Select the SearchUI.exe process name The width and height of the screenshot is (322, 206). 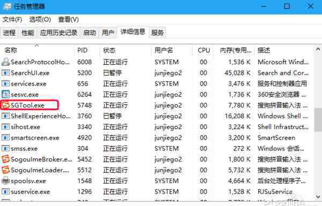tap(30, 73)
